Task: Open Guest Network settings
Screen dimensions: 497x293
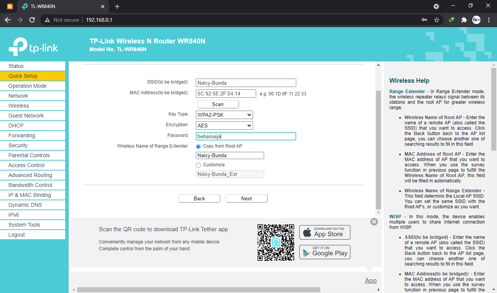Action: click(x=32, y=116)
